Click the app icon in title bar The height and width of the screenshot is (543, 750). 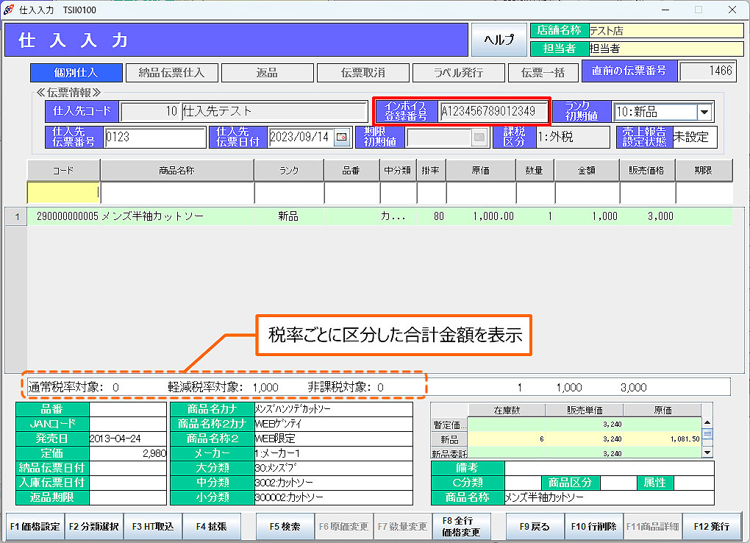(8, 10)
